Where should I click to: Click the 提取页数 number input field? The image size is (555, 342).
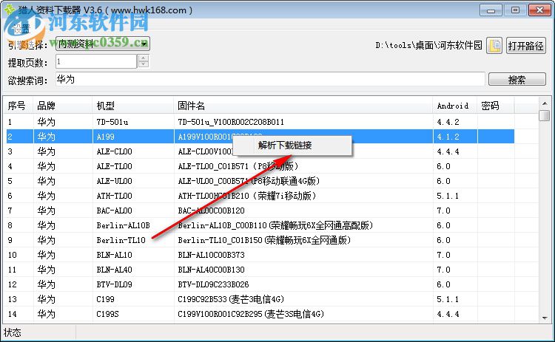pyautogui.click(x=96, y=61)
